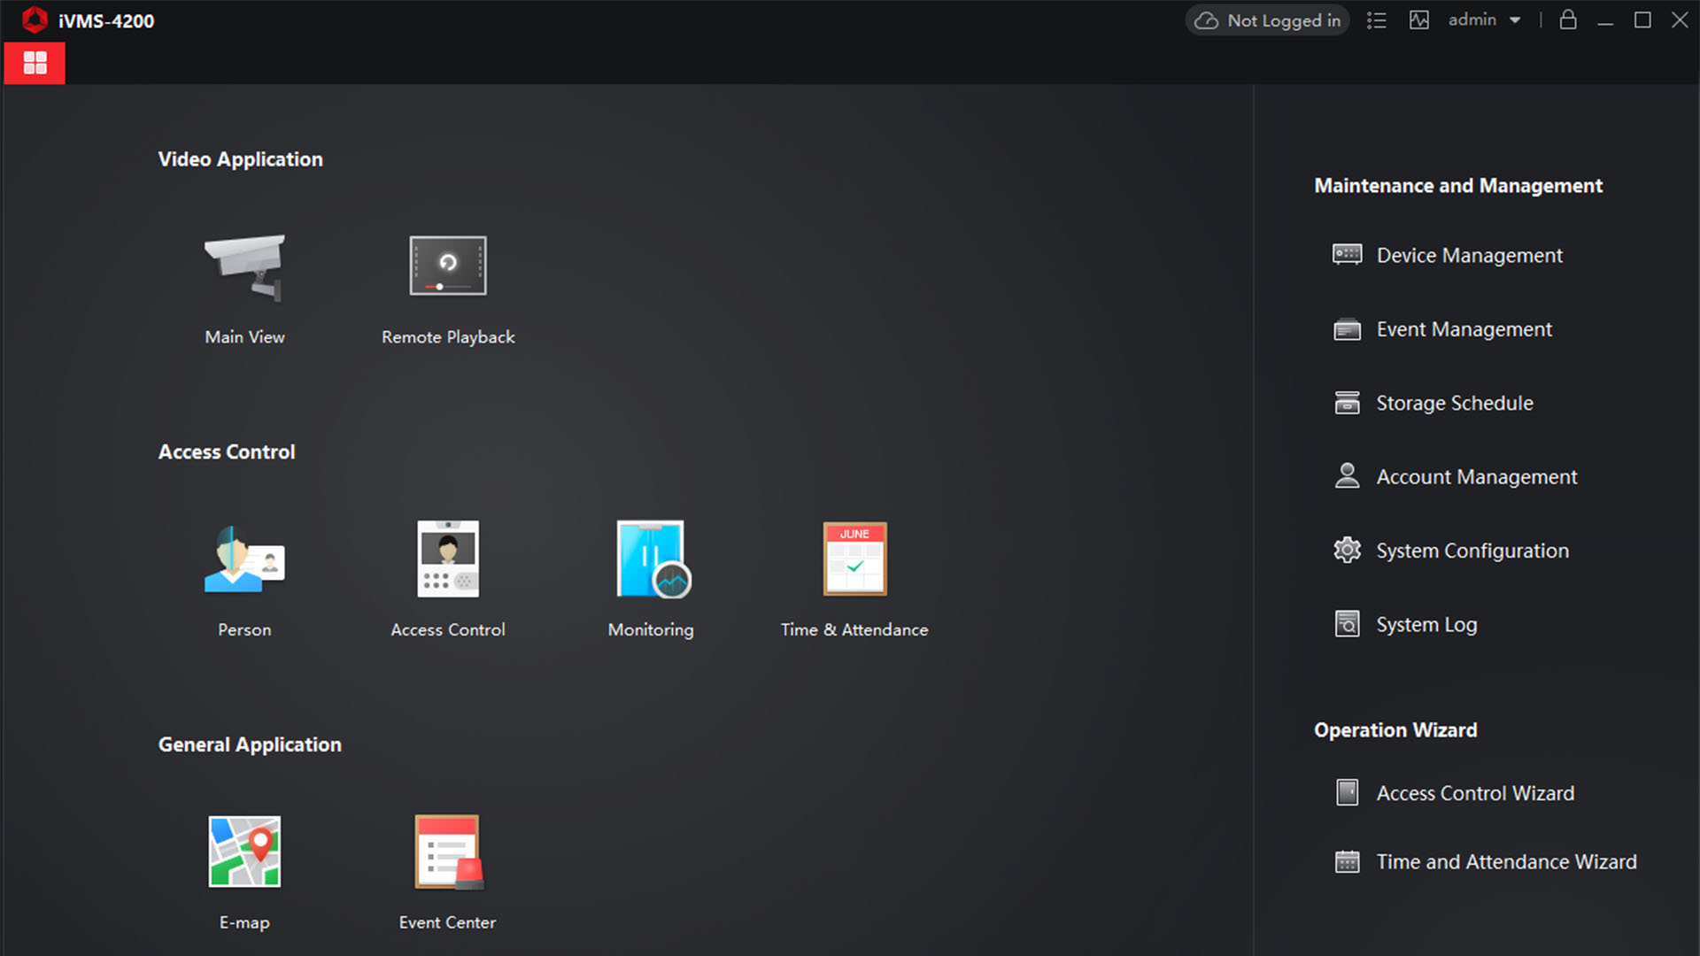
Task: Expand the admin user dropdown menu
Action: [x=1513, y=19]
